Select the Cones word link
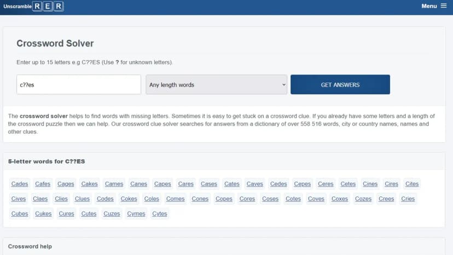This screenshot has height=255, width=453. coord(200,199)
